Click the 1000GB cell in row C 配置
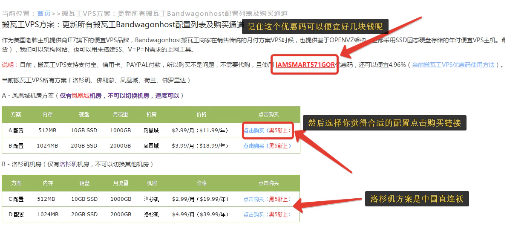The image size is (530, 229). click(121, 199)
